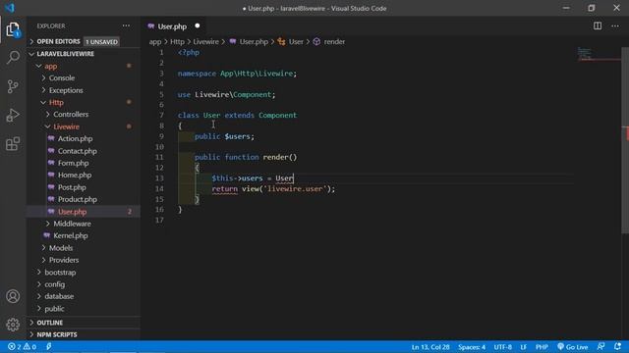The height and width of the screenshot is (353, 629).
Task: Open the Explorer view in activity bar
Action: (13, 29)
